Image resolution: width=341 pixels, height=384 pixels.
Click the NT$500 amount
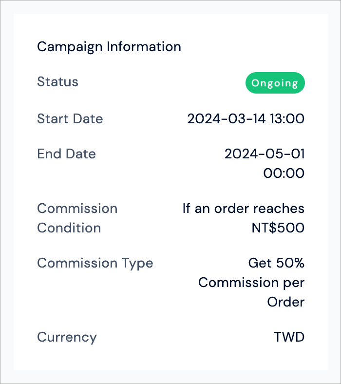(x=278, y=228)
